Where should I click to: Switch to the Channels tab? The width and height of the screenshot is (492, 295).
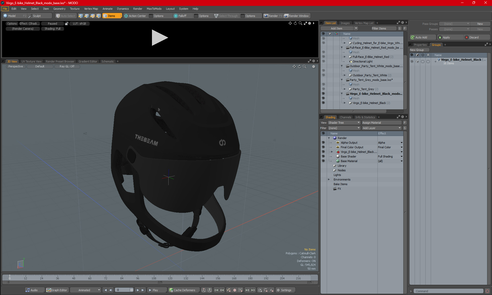coord(345,117)
